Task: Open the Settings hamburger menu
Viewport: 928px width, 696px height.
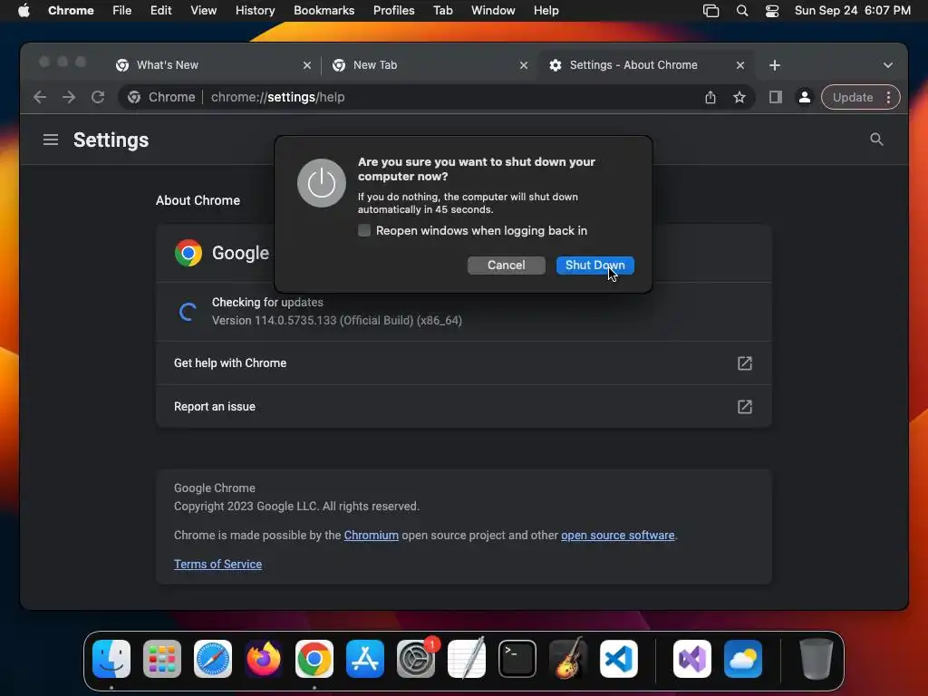Action: [x=51, y=140]
